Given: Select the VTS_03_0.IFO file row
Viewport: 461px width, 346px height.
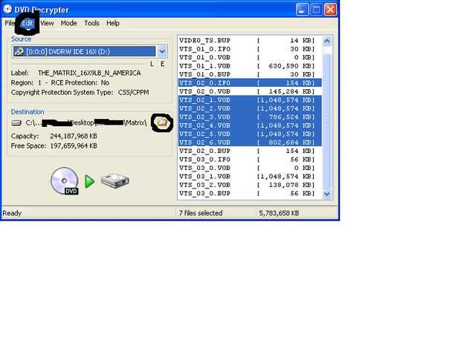Looking at the screenshot, I should pyautogui.click(x=250, y=160).
